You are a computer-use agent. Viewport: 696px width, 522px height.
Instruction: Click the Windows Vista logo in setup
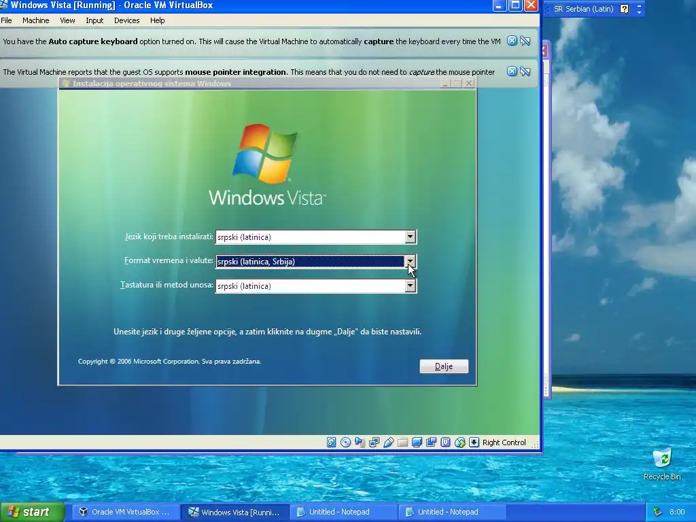coord(266,165)
